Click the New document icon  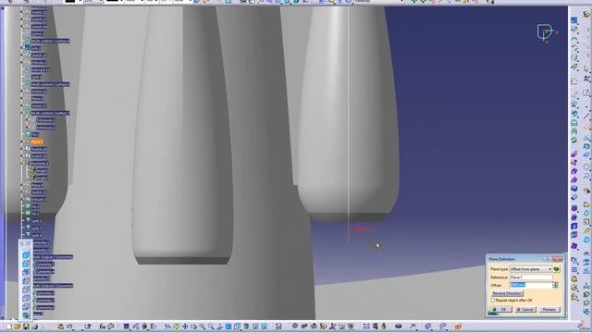click(8, 327)
